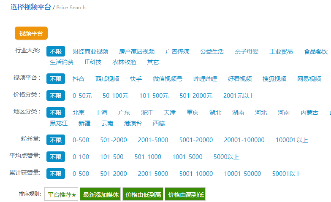331x202 pixels.
Task: Select 港澳台 region filter
Action: [133, 123]
